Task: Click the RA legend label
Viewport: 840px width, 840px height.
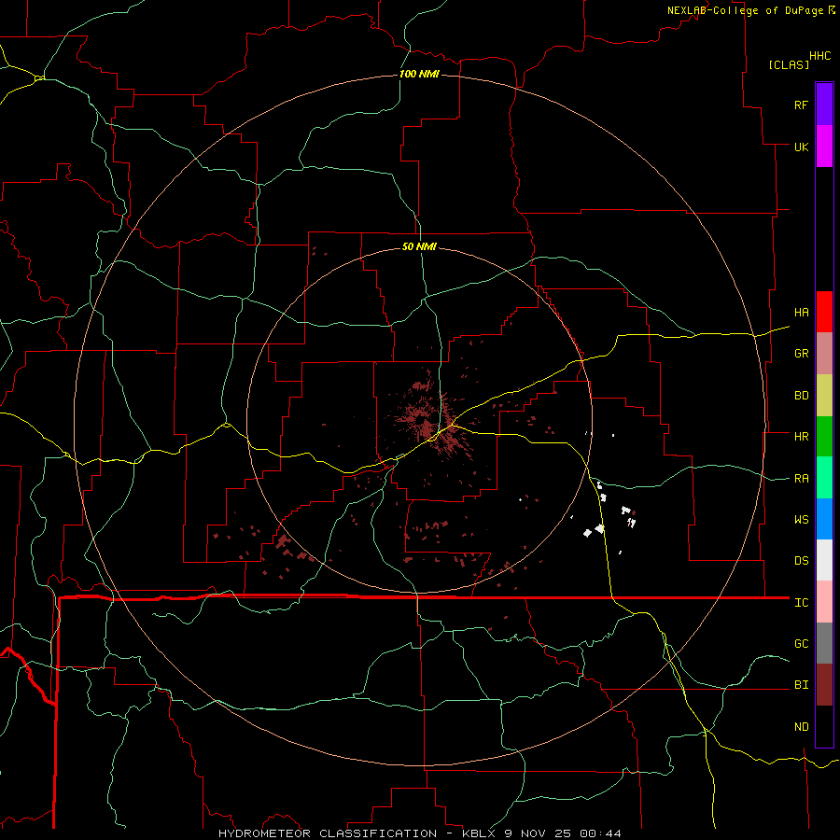Action: (x=801, y=479)
